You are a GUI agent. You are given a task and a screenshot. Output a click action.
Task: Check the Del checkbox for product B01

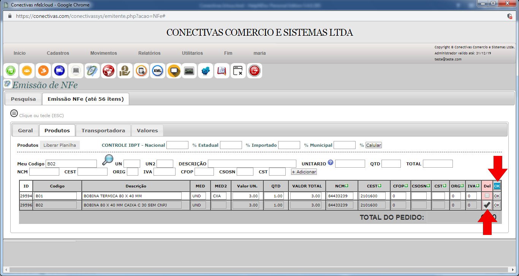pos(487,195)
